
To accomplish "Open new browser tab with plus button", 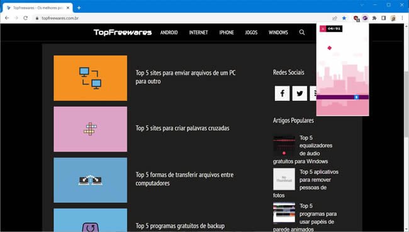I will (x=79, y=8).
